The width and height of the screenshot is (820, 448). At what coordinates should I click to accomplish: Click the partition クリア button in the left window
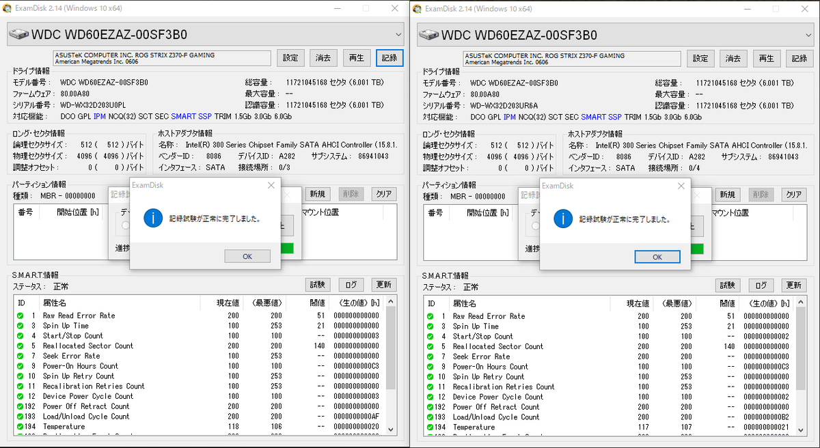[x=384, y=195]
